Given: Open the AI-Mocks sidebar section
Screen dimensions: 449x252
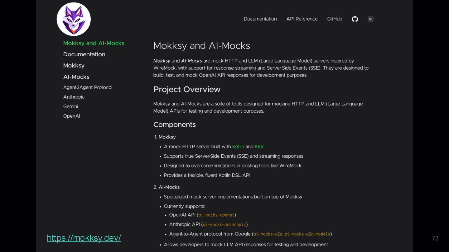Looking at the screenshot, I should (x=76, y=77).
